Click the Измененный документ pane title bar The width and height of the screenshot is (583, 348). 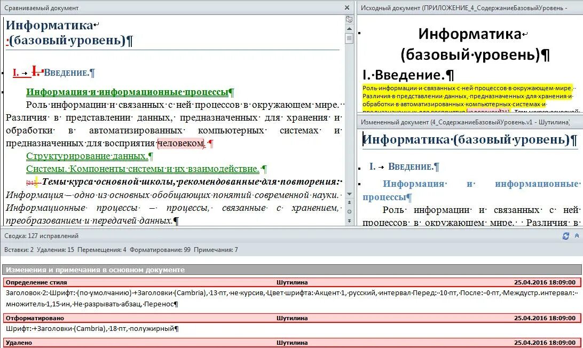(x=470, y=122)
